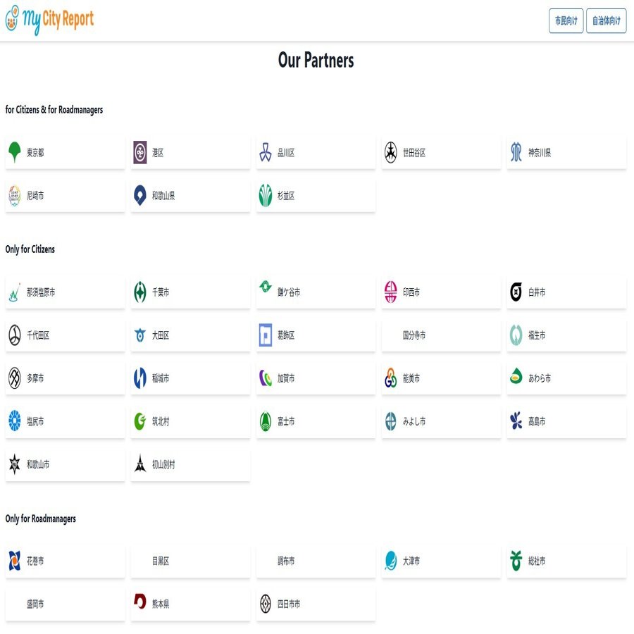Go to the 目黒区 partner page
This screenshot has width=634, height=634.
[190, 561]
